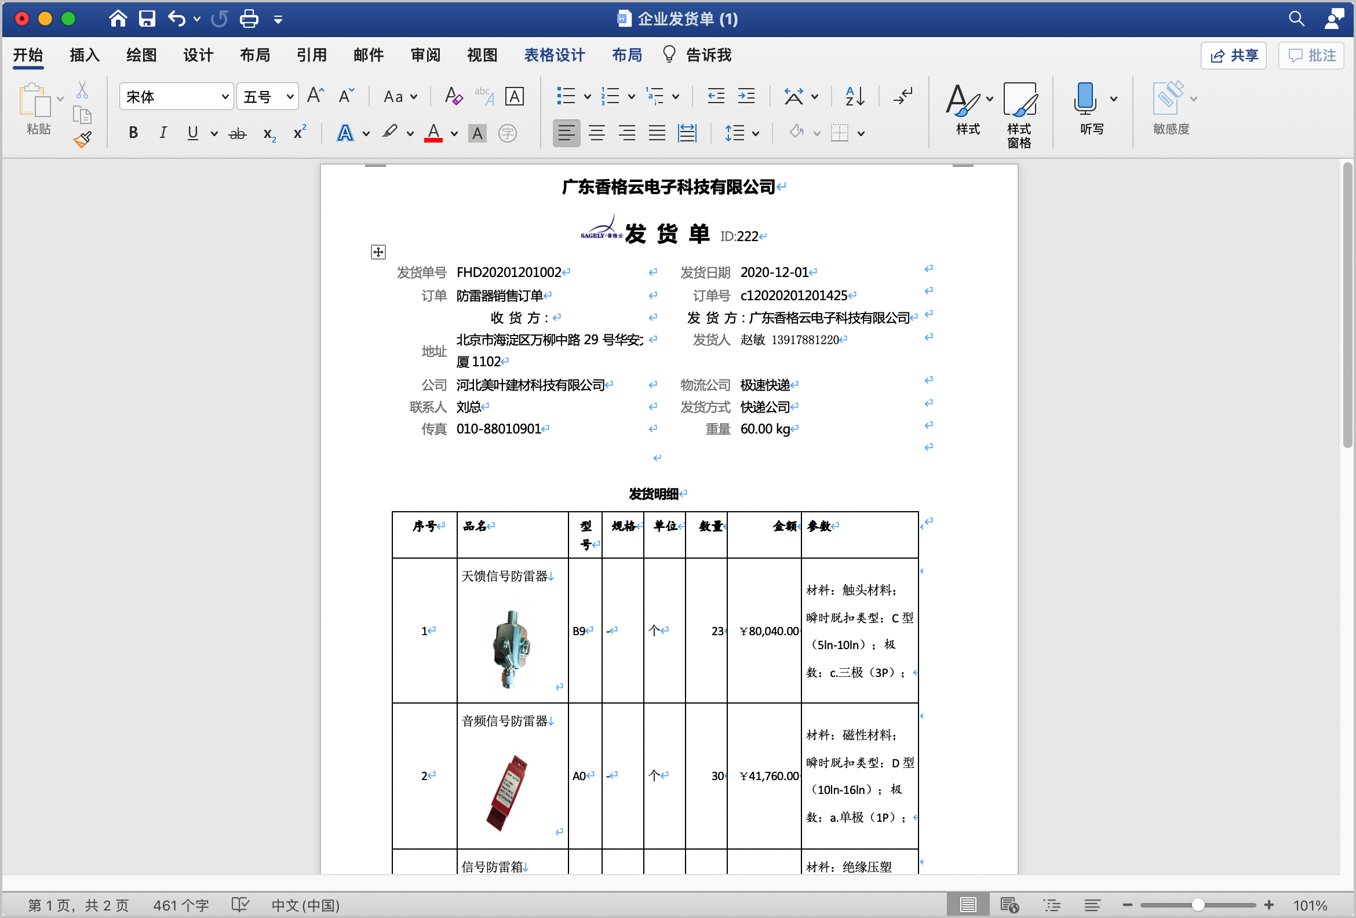Click language 中文(中国) in status bar

tap(305, 905)
